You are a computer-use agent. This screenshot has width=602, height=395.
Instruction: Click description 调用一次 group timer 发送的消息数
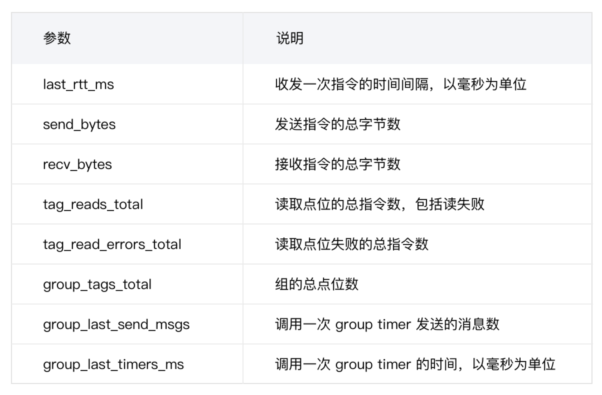click(x=387, y=324)
